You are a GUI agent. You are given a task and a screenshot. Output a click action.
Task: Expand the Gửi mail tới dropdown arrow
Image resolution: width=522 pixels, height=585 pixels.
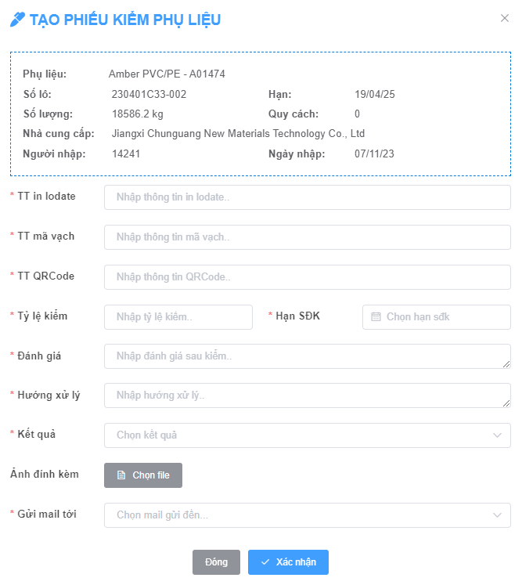(497, 515)
